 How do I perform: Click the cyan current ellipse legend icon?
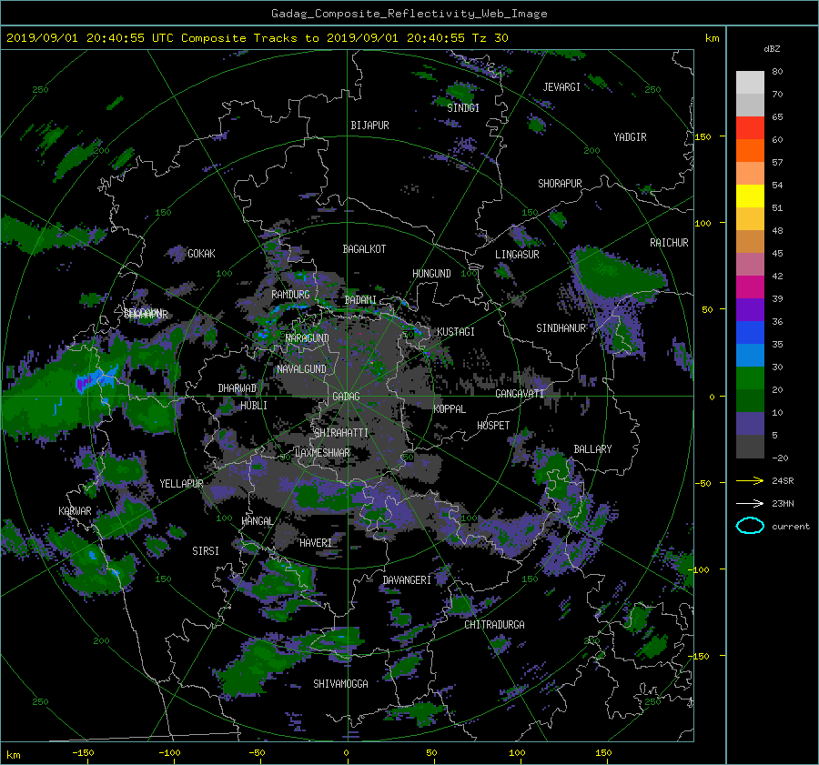750,526
